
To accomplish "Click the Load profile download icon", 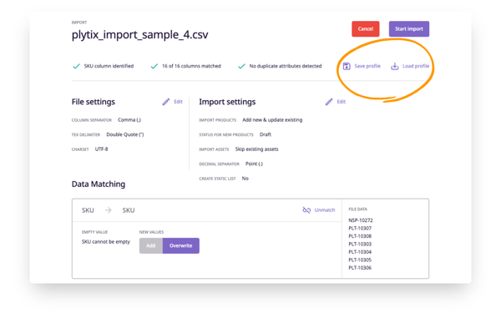I will tap(395, 66).
